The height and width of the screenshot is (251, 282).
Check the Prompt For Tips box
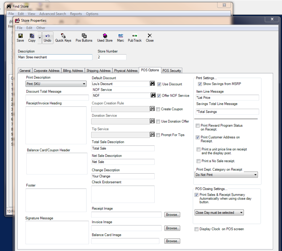(158, 135)
